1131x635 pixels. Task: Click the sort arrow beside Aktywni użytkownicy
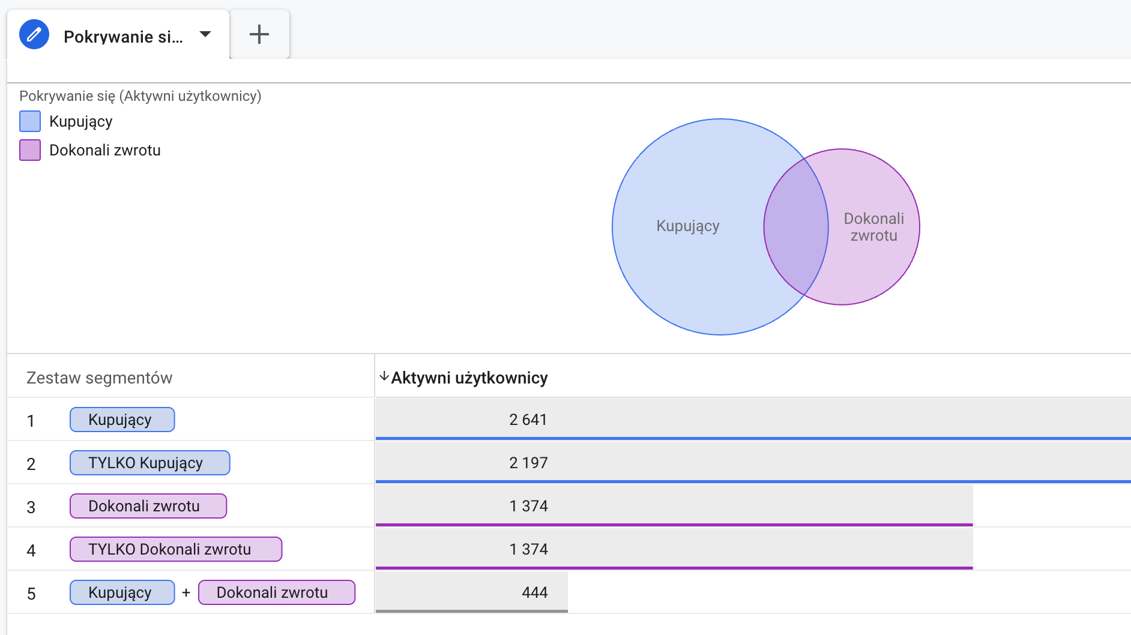384,377
